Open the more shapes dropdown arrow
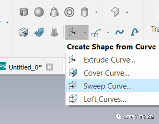The image size is (159, 124). click(x=97, y=12)
